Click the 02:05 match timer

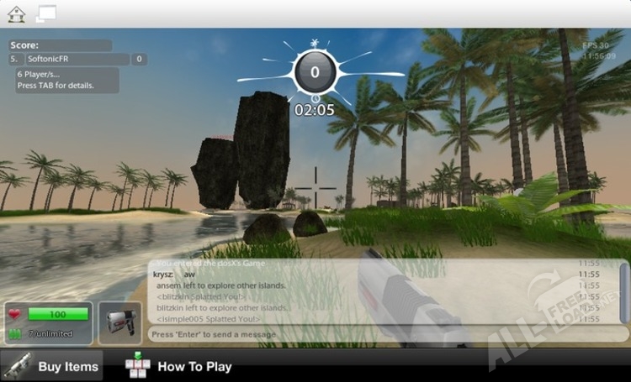(x=315, y=109)
